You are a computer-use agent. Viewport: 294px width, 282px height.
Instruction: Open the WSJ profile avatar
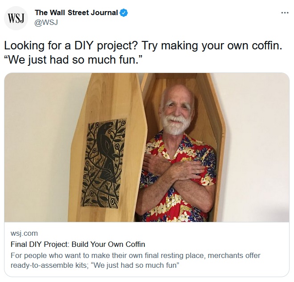(16, 19)
